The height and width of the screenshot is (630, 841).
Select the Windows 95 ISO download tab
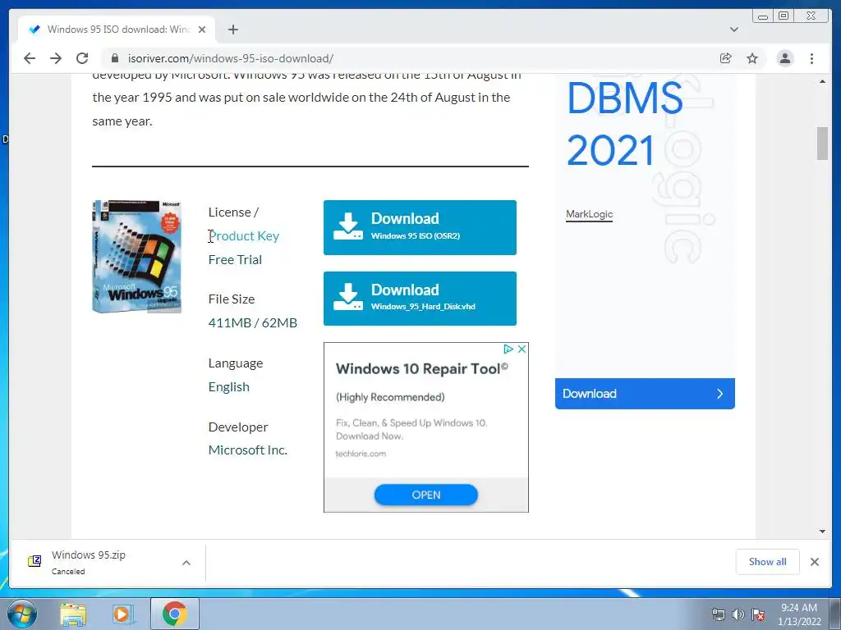[x=117, y=30]
